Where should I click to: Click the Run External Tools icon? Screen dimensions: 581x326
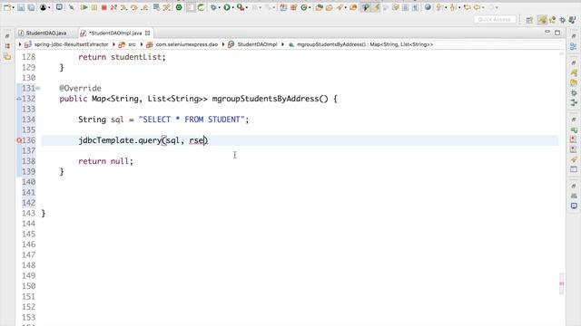click(240, 7)
